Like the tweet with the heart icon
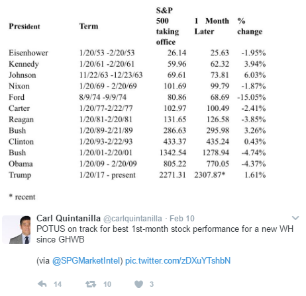The height and width of the screenshot is (296, 306). 138,284
